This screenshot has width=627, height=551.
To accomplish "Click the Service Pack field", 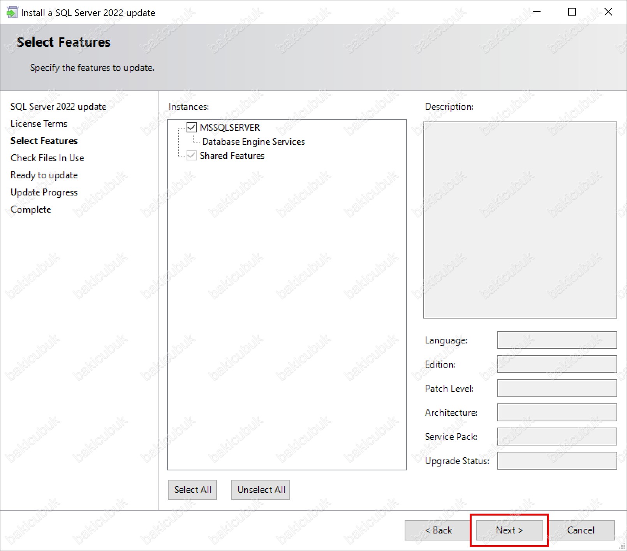I will 557,437.
